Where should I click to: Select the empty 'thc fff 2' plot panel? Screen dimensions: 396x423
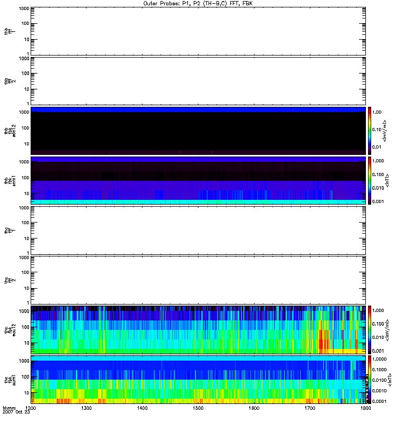tap(199, 280)
